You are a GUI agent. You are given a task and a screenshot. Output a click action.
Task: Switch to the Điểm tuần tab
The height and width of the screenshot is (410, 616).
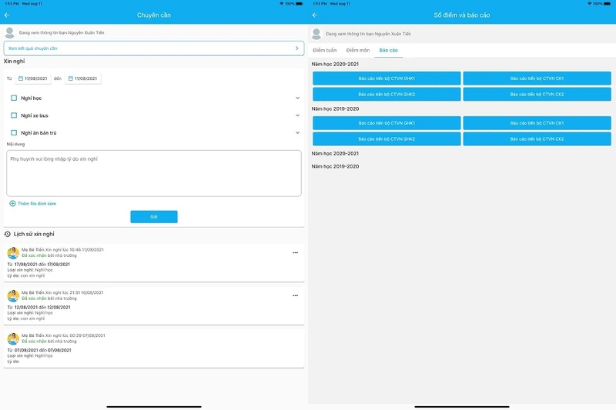[x=324, y=50]
